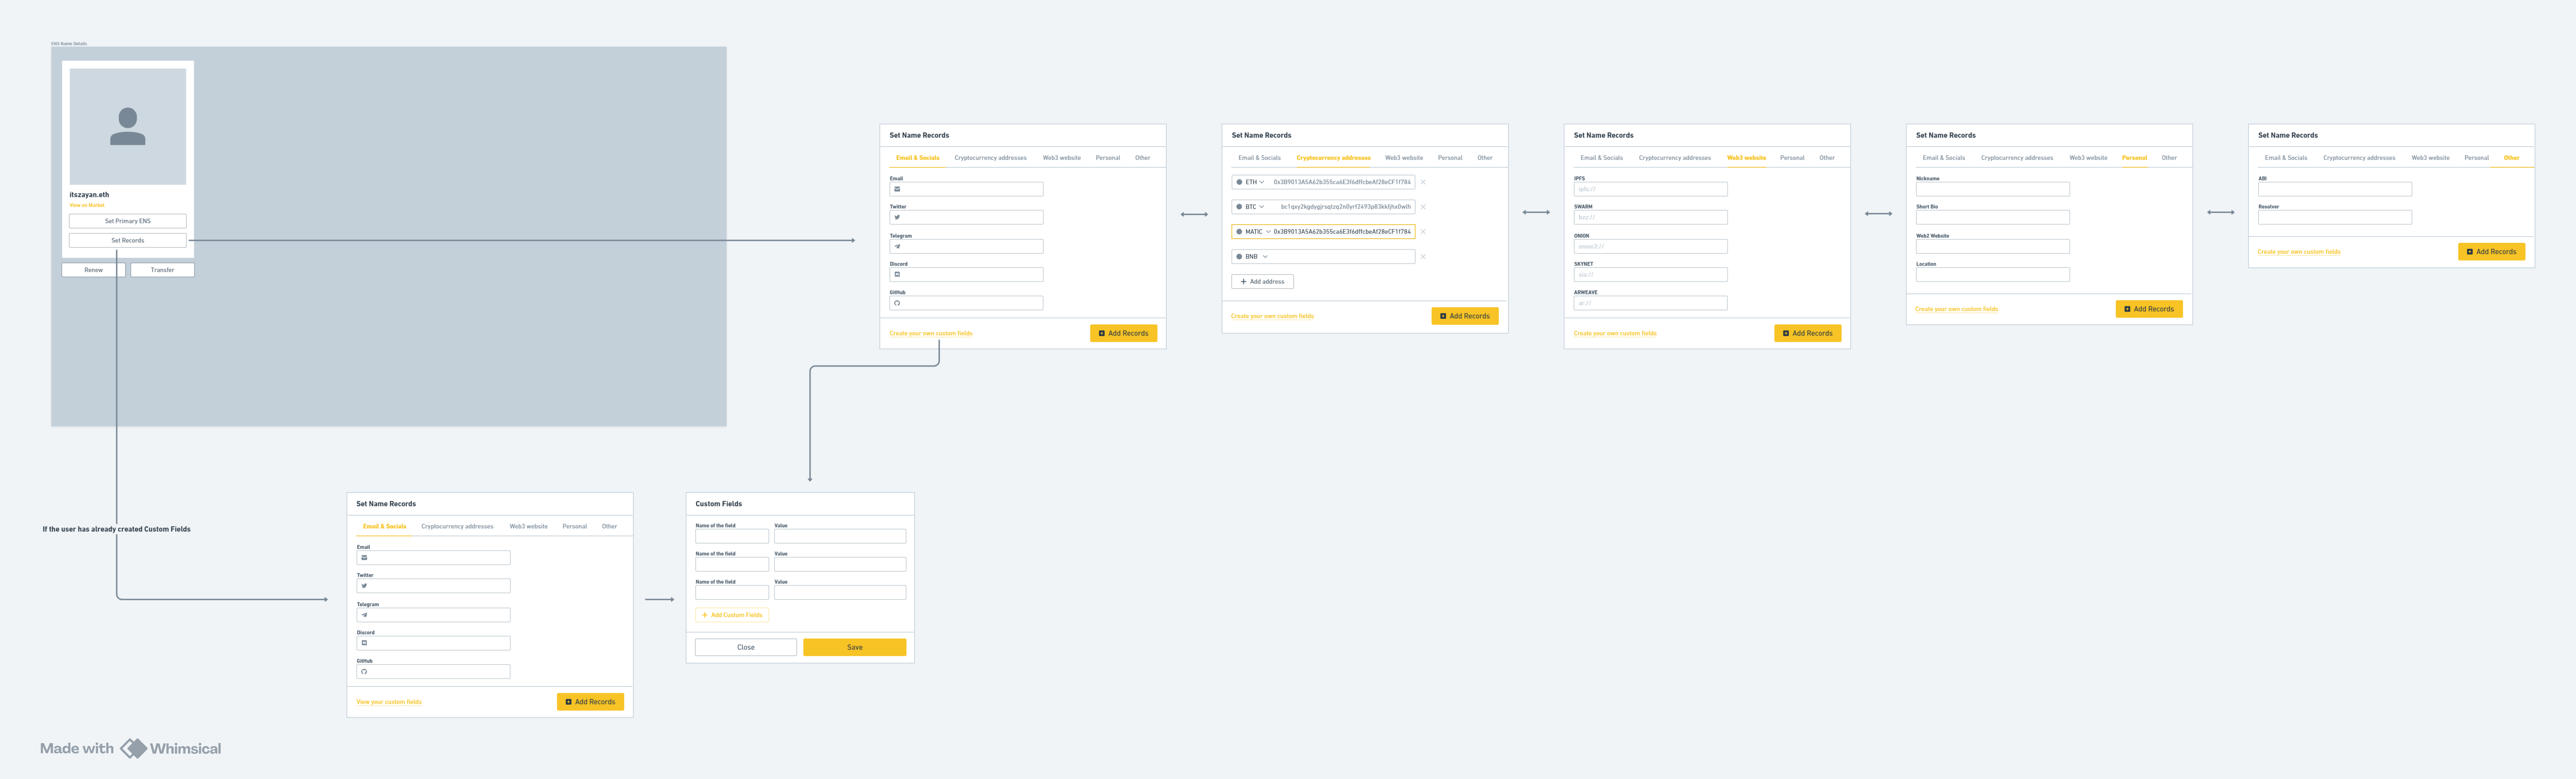Click Add Records in the View your custom fields panel
The image size is (2576, 779).
(x=590, y=702)
